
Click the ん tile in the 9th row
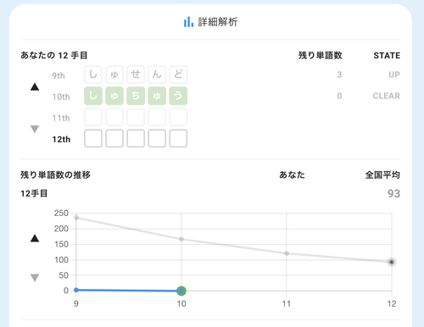[x=157, y=75]
